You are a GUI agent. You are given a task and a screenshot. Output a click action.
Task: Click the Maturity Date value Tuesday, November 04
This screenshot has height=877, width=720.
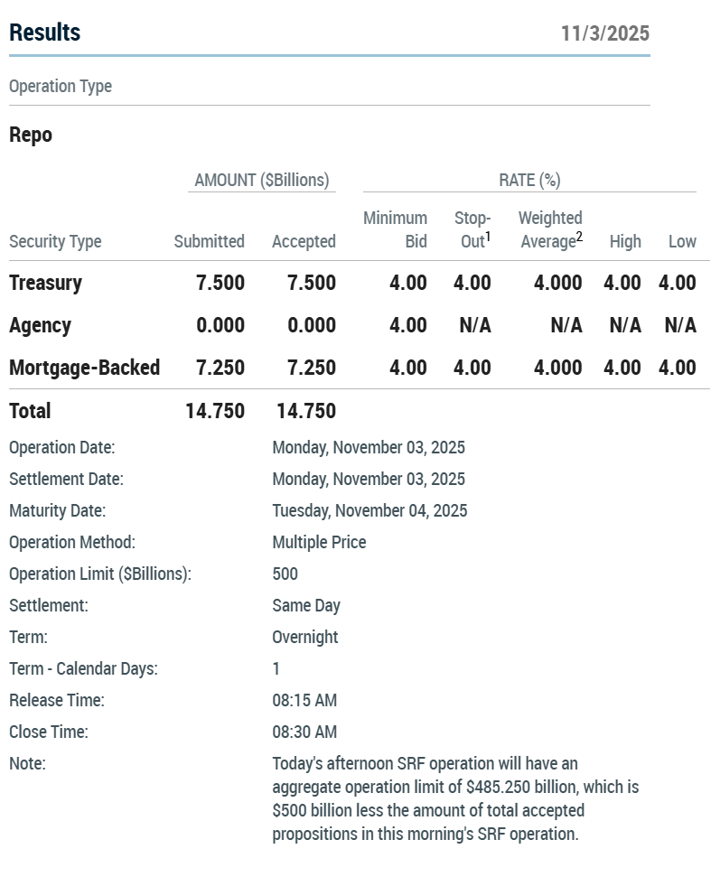coord(369,510)
